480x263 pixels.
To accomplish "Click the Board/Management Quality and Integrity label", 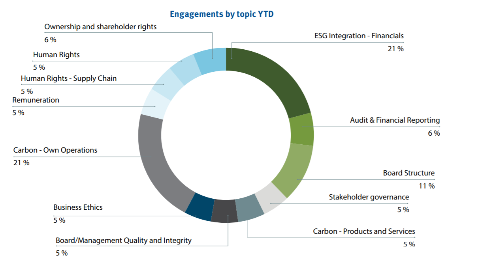I will pyautogui.click(x=123, y=241).
